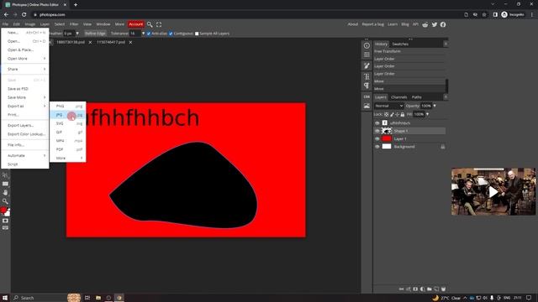Open Feather value dropdown arrow
The width and height of the screenshot is (538, 302).
pos(77,34)
